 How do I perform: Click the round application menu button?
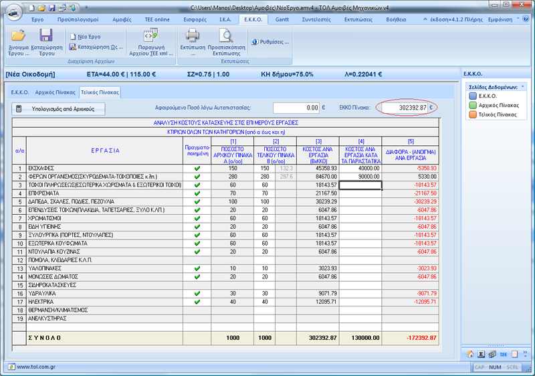coord(13,13)
